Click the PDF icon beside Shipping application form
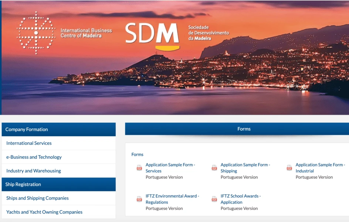Screen dimensions: 349x222 (214, 168)
